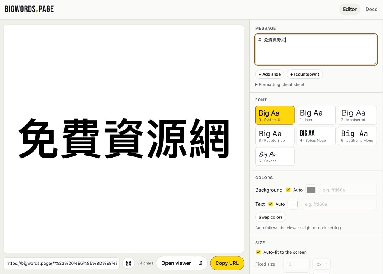Click the Auto follows viewer's setting note
Screen dimensions: 383x274
298,228
